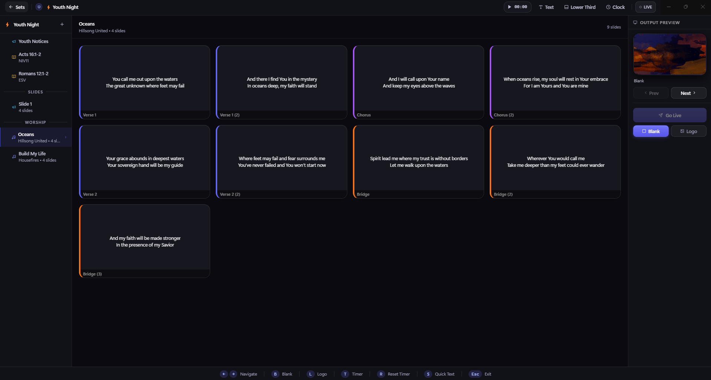The image size is (711, 380).
Task: Expand the Oceans item chevron
Action: (66, 137)
